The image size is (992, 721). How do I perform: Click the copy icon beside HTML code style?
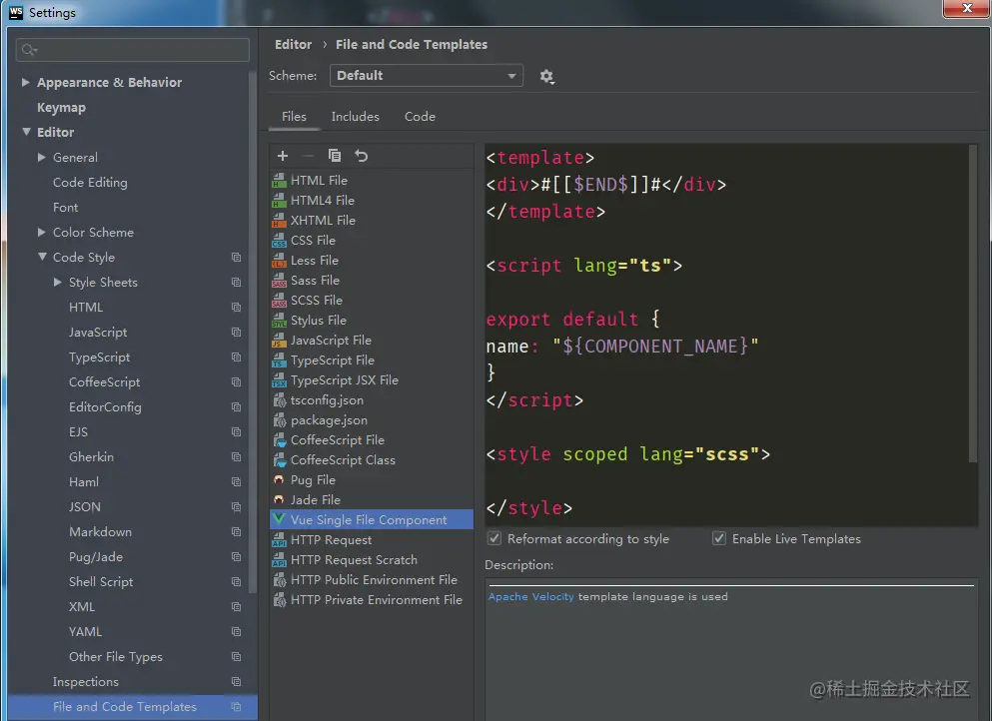[x=236, y=308]
